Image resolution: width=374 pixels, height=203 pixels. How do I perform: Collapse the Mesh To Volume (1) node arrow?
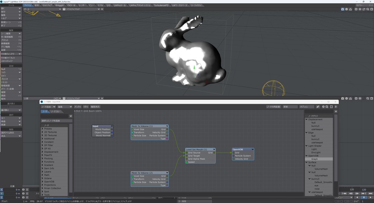[x=167, y=126]
